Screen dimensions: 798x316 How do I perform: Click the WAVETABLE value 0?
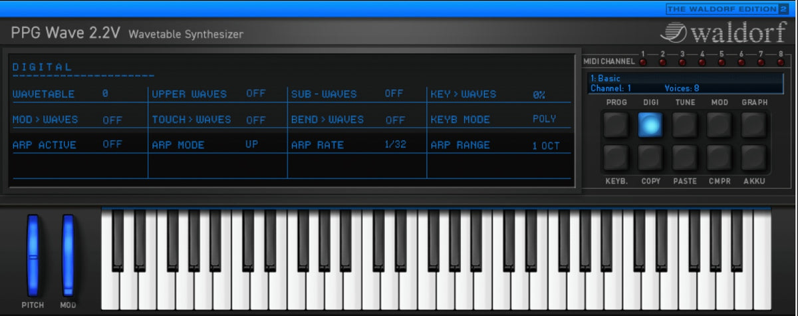tap(105, 94)
